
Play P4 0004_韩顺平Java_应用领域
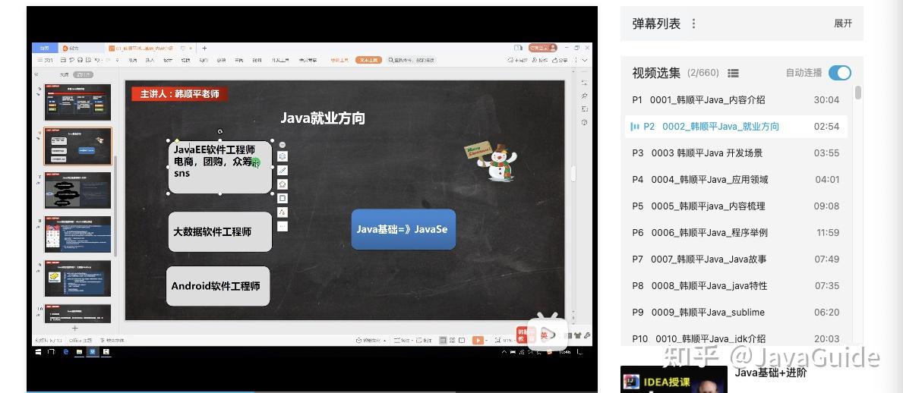736,180
